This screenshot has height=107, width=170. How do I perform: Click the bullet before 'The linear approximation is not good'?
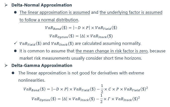[16, 73]
